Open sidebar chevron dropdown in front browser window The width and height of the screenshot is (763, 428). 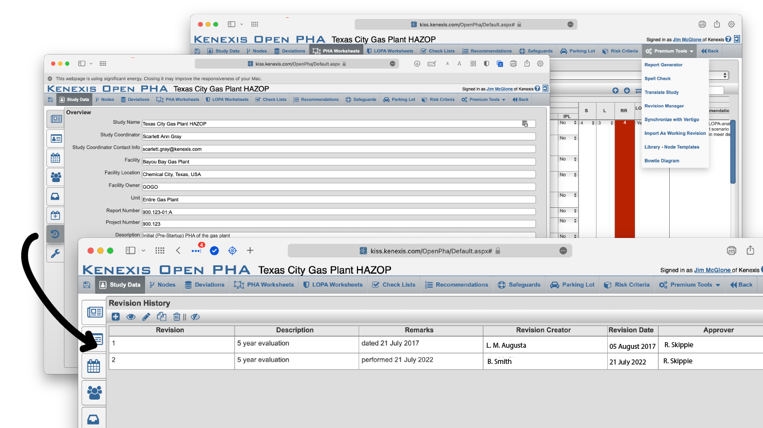[x=144, y=251]
